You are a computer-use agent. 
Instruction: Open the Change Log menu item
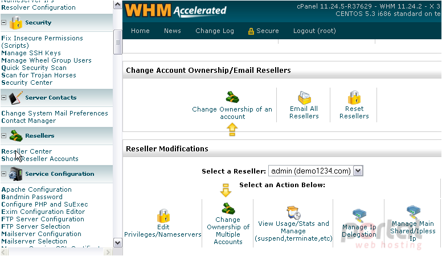(x=215, y=31)
